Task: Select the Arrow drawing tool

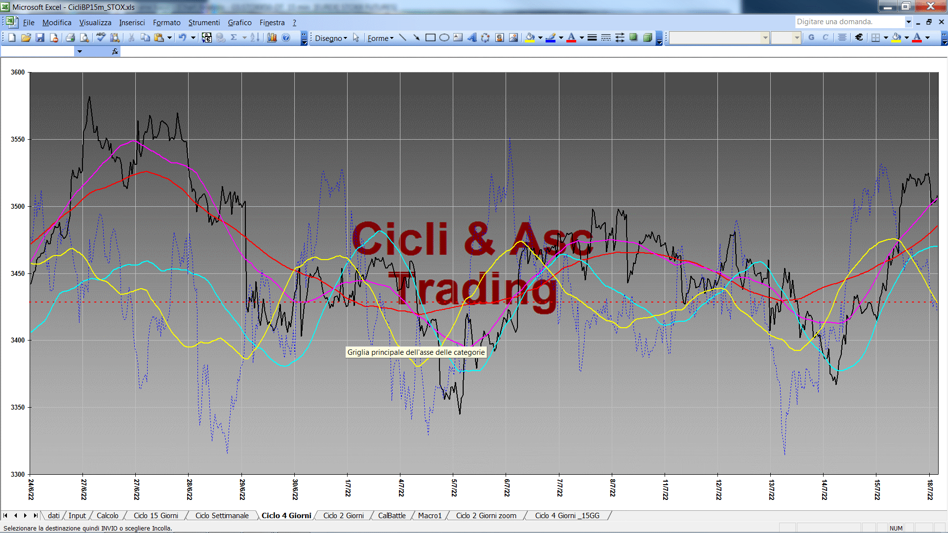Action: click(x=417, y=38)
